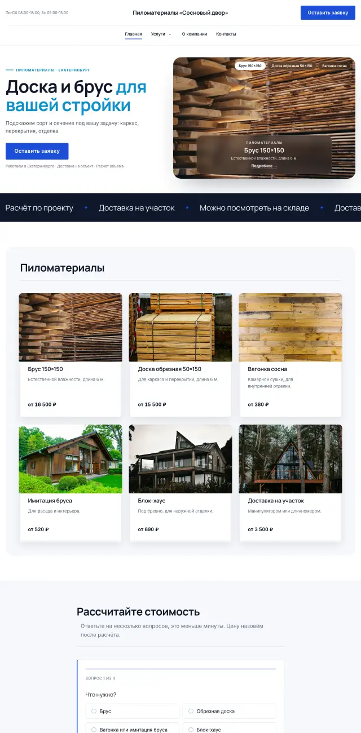Viewport: 361px width, 733px height.
Task: Select «Вагонка или имитация бруса» radio option
Action: tap(132, 728)
